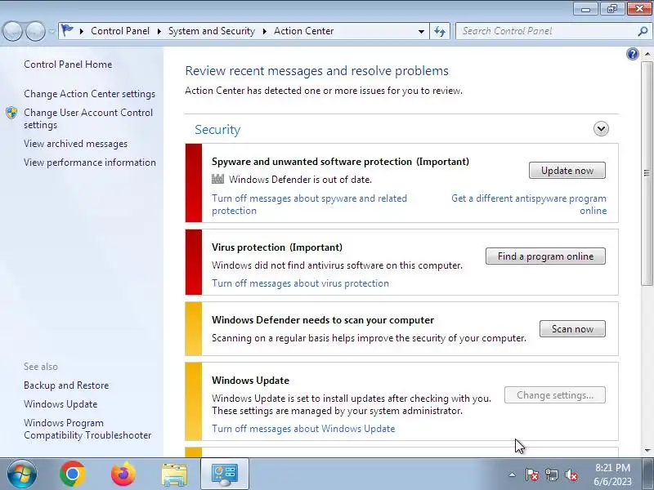
Task: Click the Windows Defender castle icon
Action: click(217, 179)
